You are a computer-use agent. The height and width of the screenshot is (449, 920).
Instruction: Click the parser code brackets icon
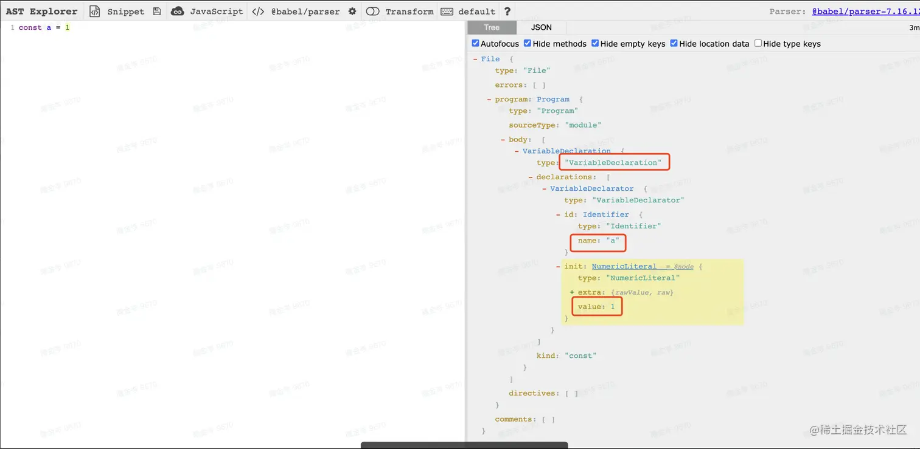258,11
